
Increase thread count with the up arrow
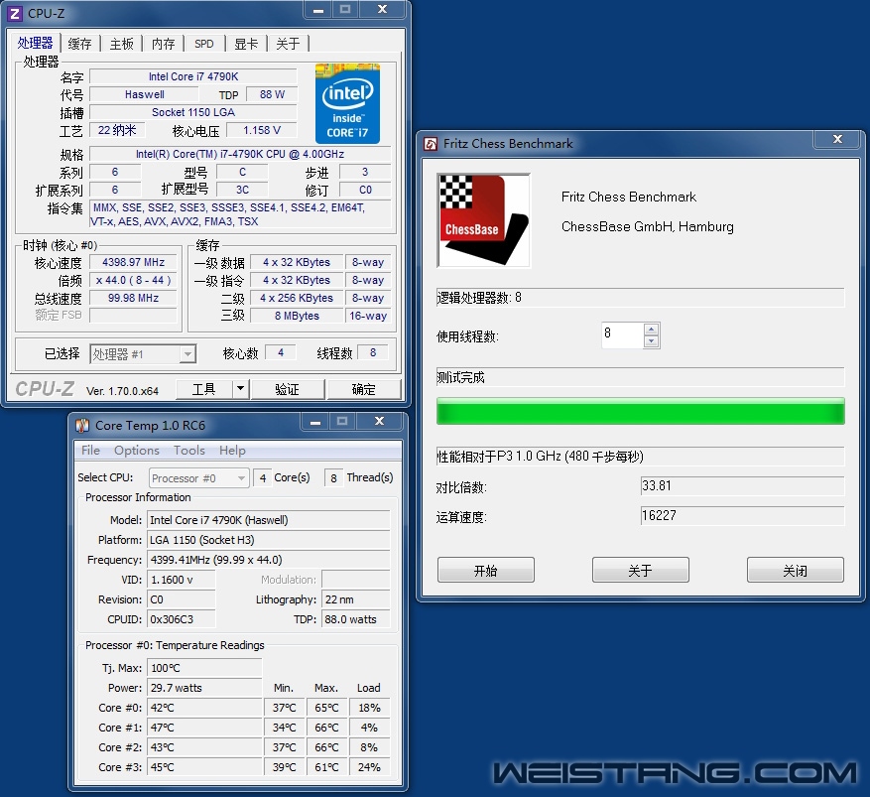tap(652, 330)
